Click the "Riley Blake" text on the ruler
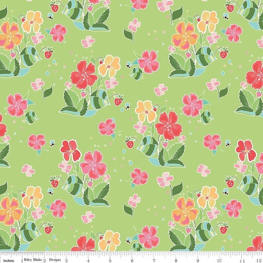 [33, 259]
